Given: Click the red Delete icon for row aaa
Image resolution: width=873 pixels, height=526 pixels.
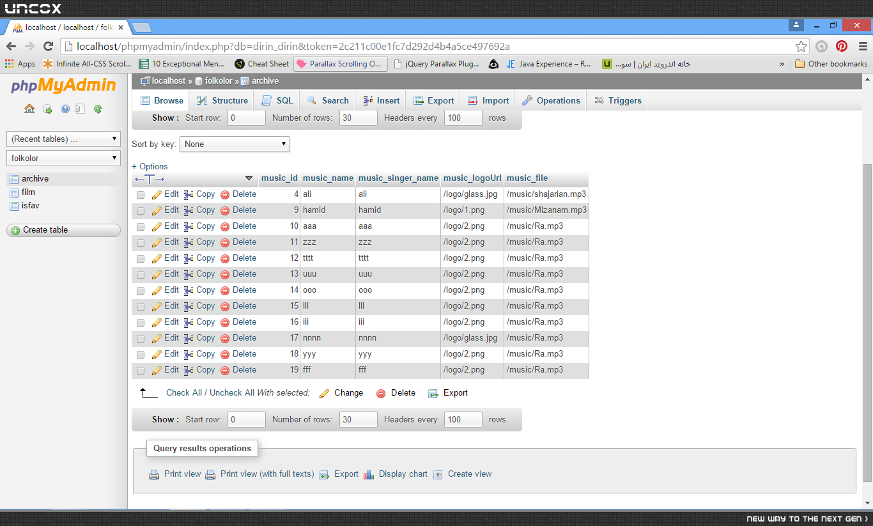Looking at the screenshot, I should [225, 226].
